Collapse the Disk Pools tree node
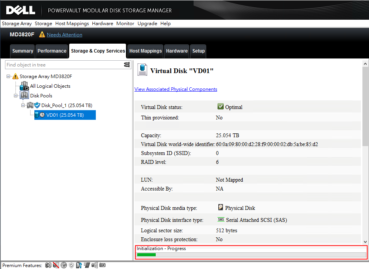369x269 pixels. [x=15, y=95]
